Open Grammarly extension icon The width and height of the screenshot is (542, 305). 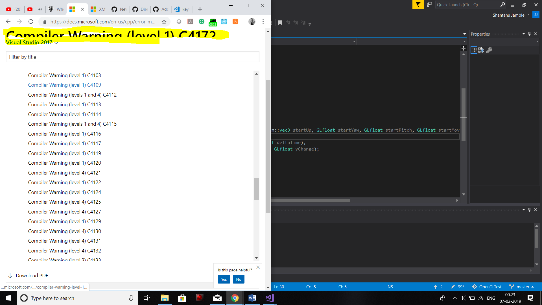(202, 21)
